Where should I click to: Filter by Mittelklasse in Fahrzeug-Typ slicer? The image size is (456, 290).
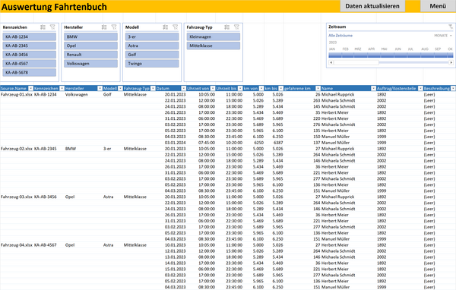214,46
